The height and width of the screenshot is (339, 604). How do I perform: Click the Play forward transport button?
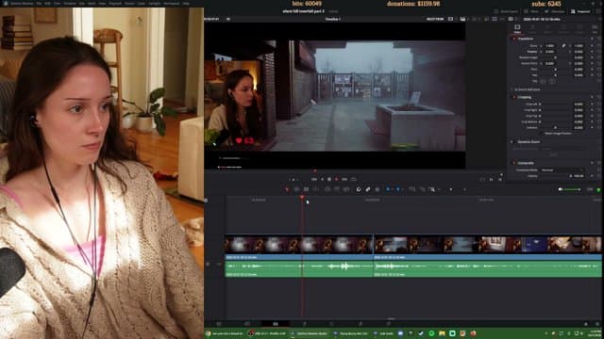coord(336,179)
